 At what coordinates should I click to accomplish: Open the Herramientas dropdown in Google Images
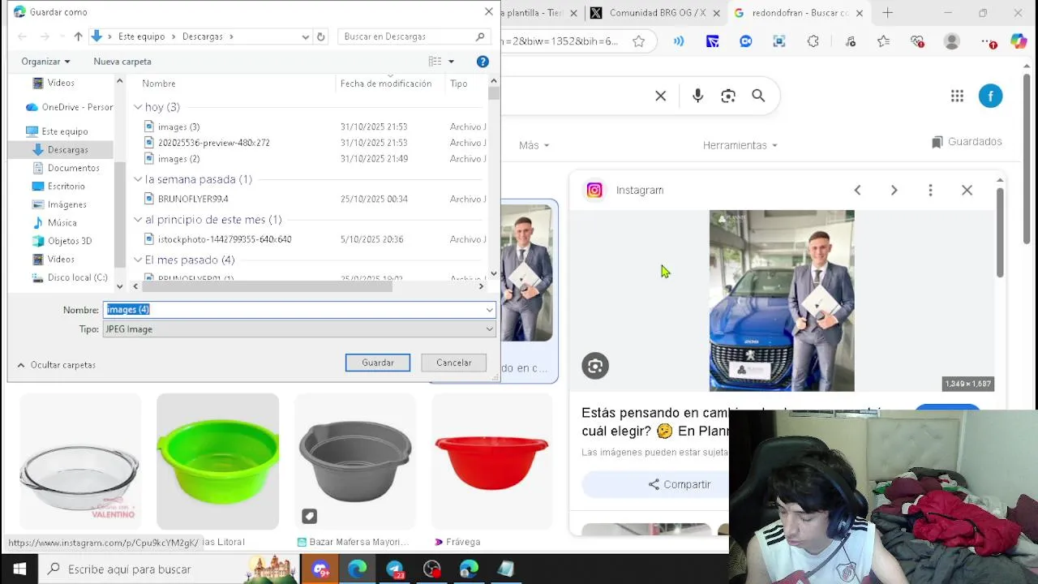(x=740, y=145)
